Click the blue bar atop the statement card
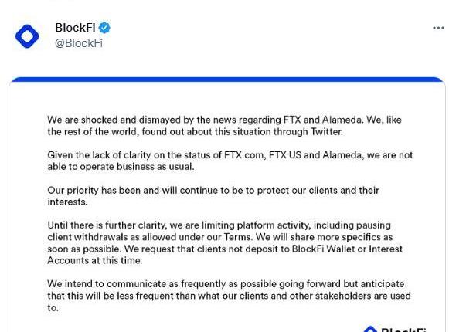The height and width of the screenshot is (332, 449). coord(227,80)
